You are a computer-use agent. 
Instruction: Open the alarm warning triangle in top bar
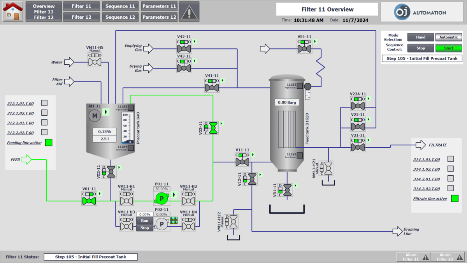189,12
